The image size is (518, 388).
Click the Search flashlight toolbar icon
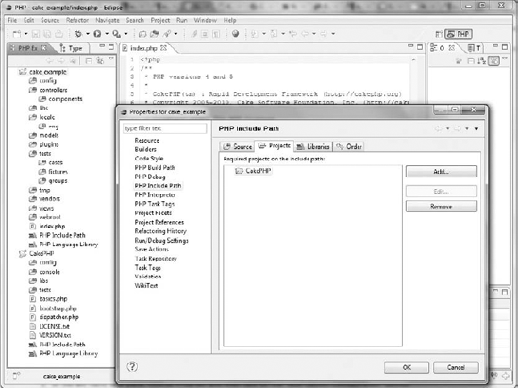[167, 34]
